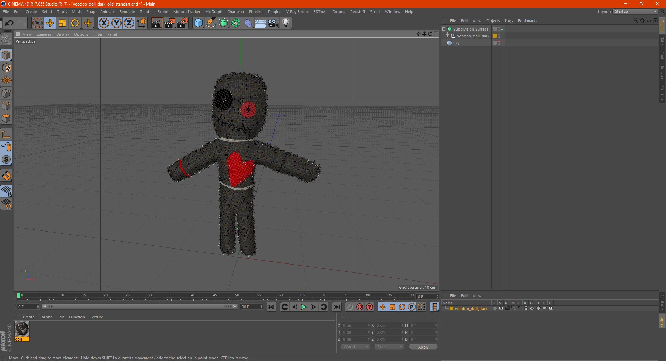The image size is (666, 361).
Task: Make object editable icon
Action: (6, 40)
